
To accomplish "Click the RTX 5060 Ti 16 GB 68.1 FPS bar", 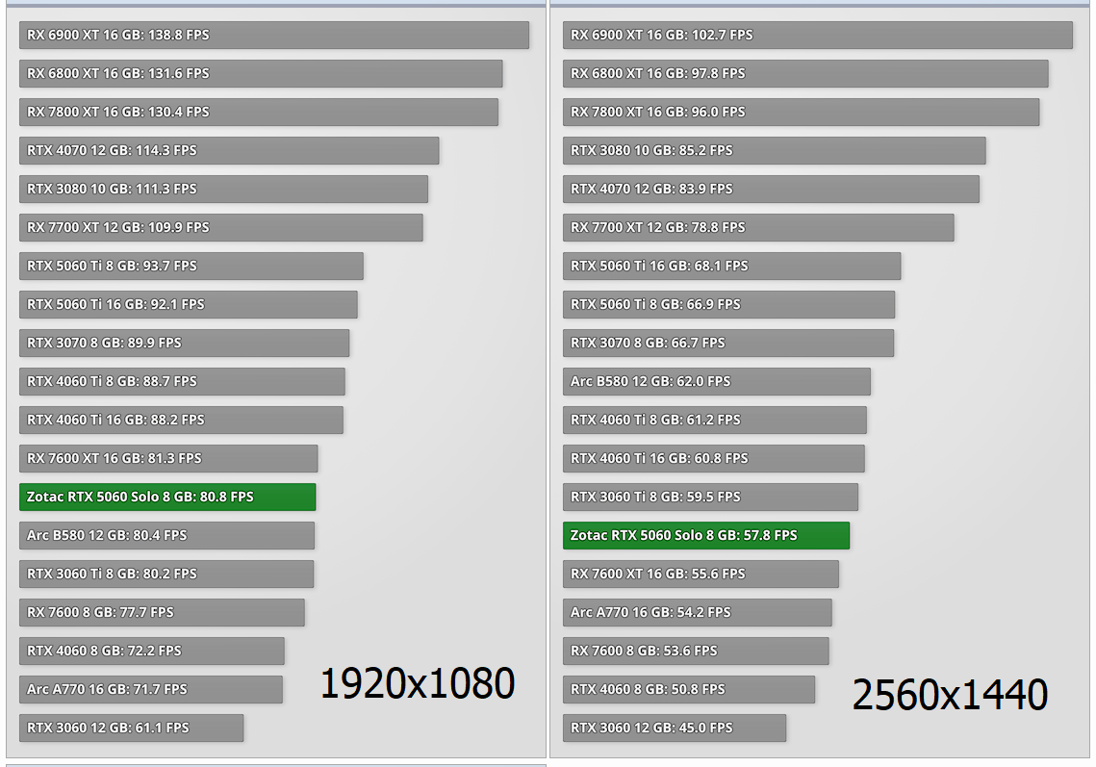I will [732, 266].
